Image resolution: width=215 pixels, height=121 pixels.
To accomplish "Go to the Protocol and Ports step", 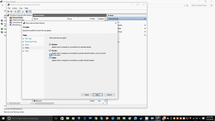I will (x=31, y=42).
